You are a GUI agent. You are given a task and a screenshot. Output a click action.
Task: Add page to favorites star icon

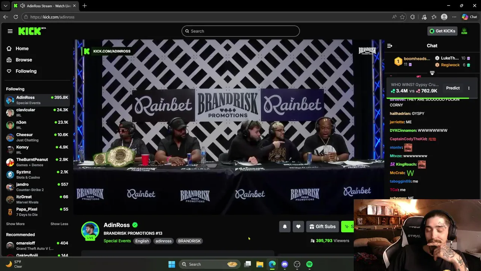(402, 17)
